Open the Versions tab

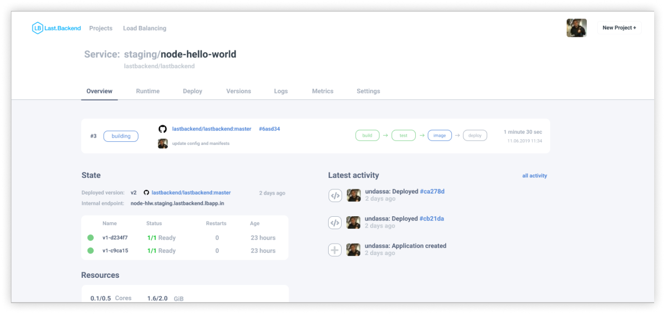coord(238,91)
